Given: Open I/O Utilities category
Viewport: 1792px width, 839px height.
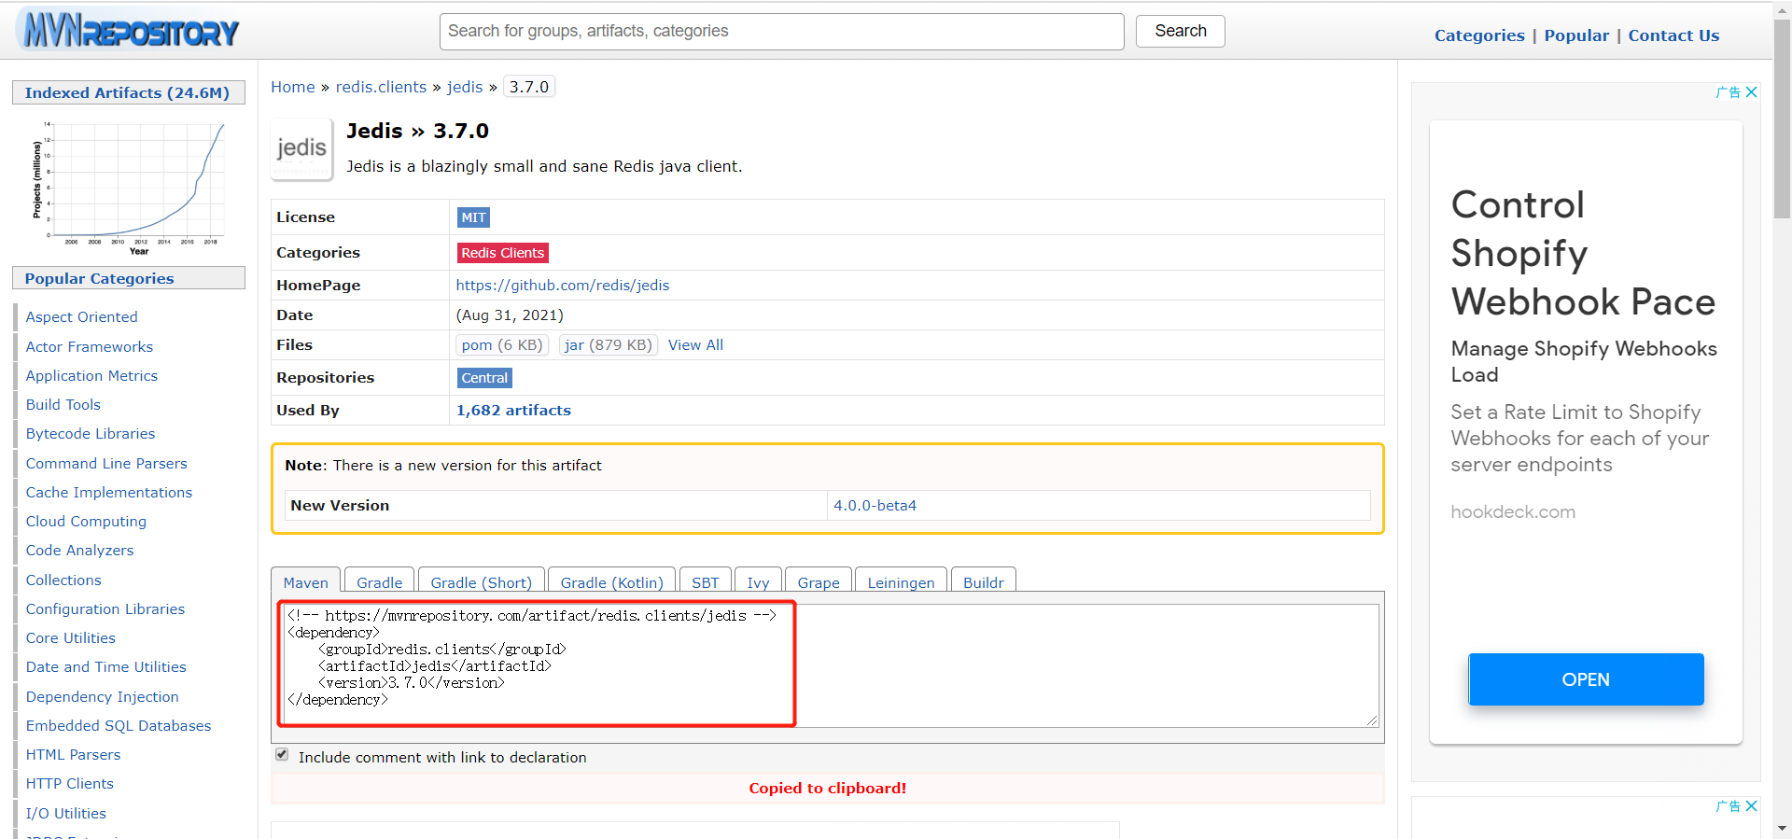Looking at the screenshot, I should 65,814.
